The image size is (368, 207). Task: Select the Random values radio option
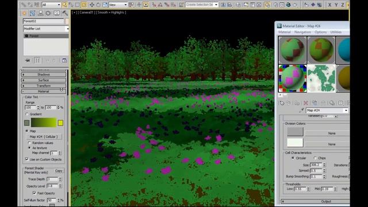point(29,143)
